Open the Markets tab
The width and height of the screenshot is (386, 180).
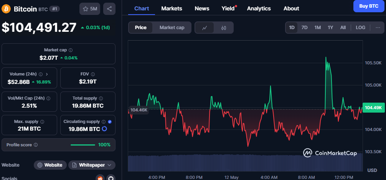coord(172,8)
